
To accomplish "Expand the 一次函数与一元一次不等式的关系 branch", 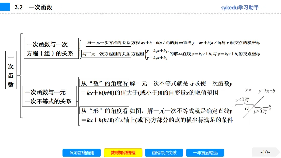I will (49, 96).
